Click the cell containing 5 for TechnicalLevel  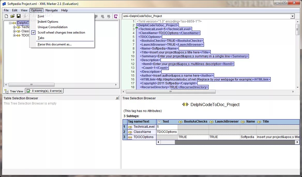pyautogui.click(x=167, y=127)
